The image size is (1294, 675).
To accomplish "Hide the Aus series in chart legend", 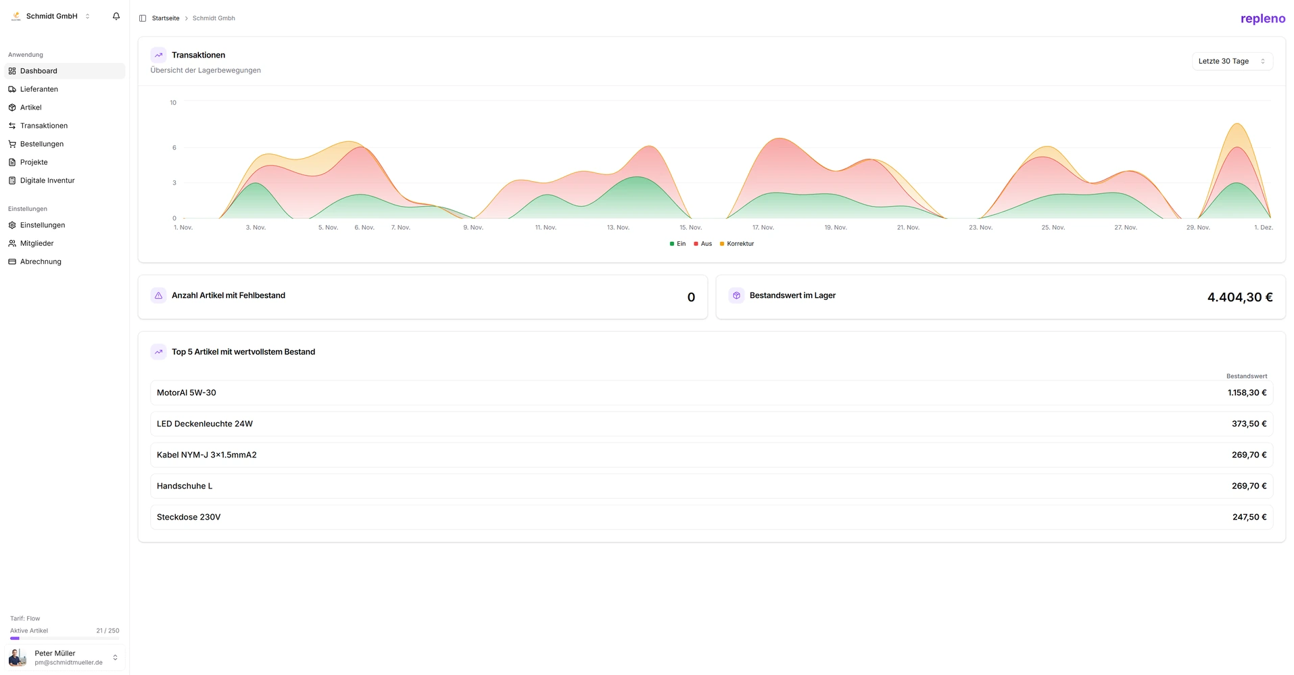I will pyautogui.click(x=702, y=243).
